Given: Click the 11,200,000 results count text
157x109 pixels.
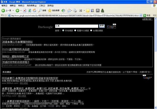Looking at the screenshot, I should click(x=96, y=72).
